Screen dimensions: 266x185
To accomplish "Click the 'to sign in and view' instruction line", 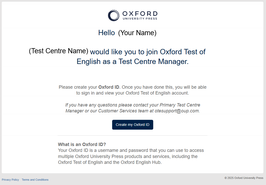I will tap(132, 93).
